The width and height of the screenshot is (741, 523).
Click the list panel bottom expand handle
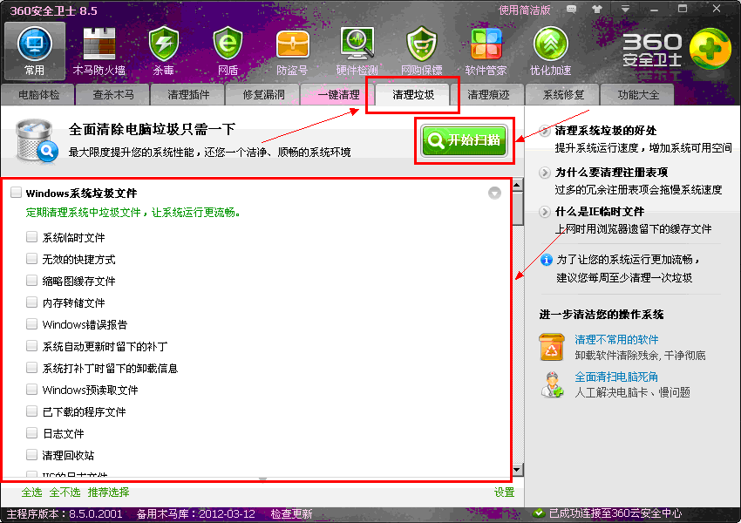pyautogui.click(x=262, y=479)
